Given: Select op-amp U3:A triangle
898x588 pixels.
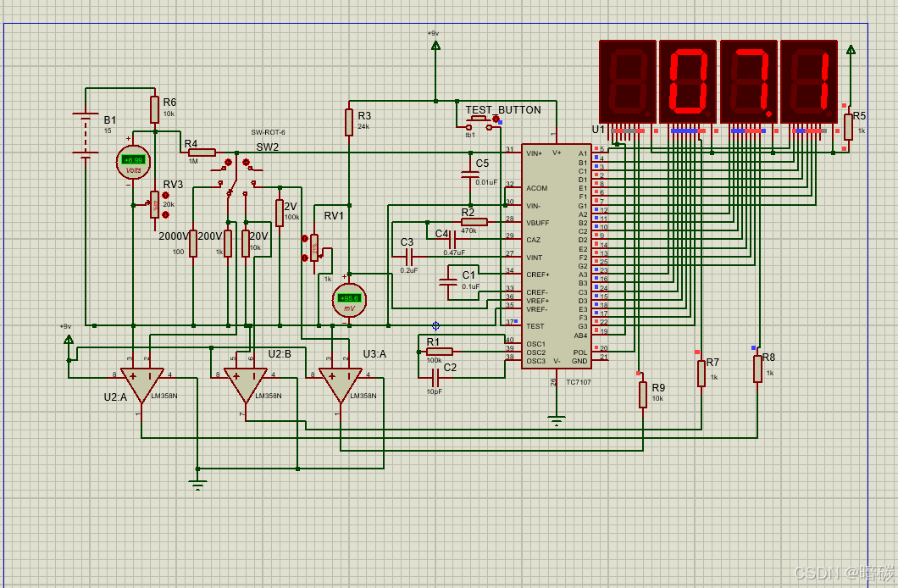Looking at the screenshot, I should coord(341,386).
